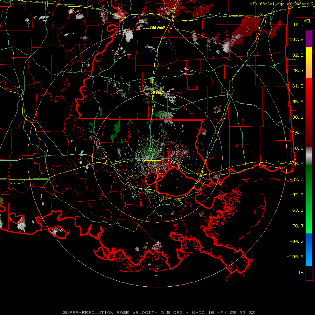Click the [KT] units label
315x315 pixels.
pyautogui.click(x=299, y=24)
